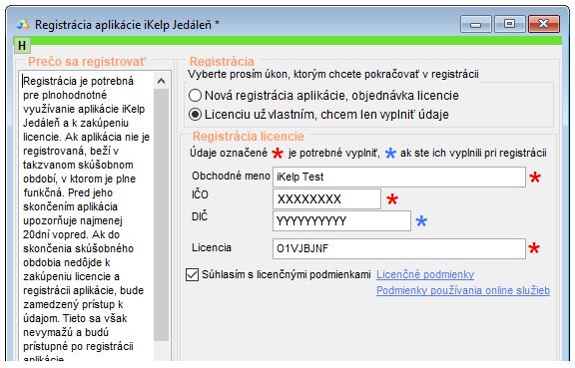Click inside the Prečo sa registrovať text
Screen dimensions: 575x368
tap(86, 215)
